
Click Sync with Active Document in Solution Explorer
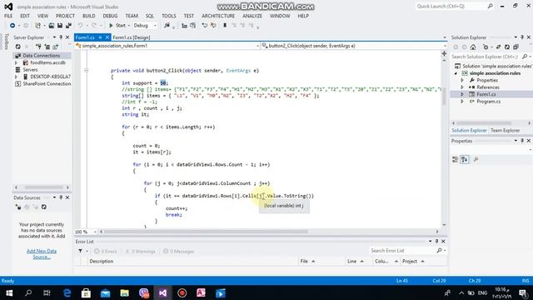pyautogui.click(x=498, y=47)
